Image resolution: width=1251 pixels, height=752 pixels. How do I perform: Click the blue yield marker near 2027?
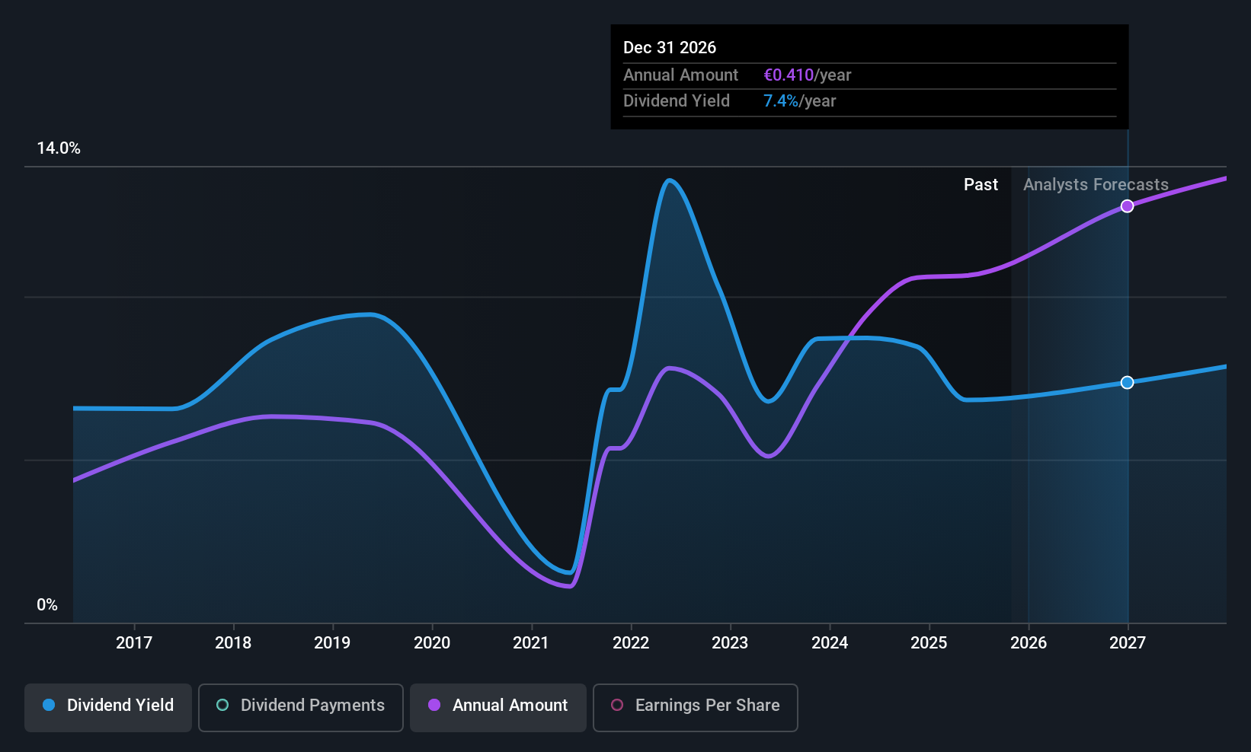(1127, 383)
